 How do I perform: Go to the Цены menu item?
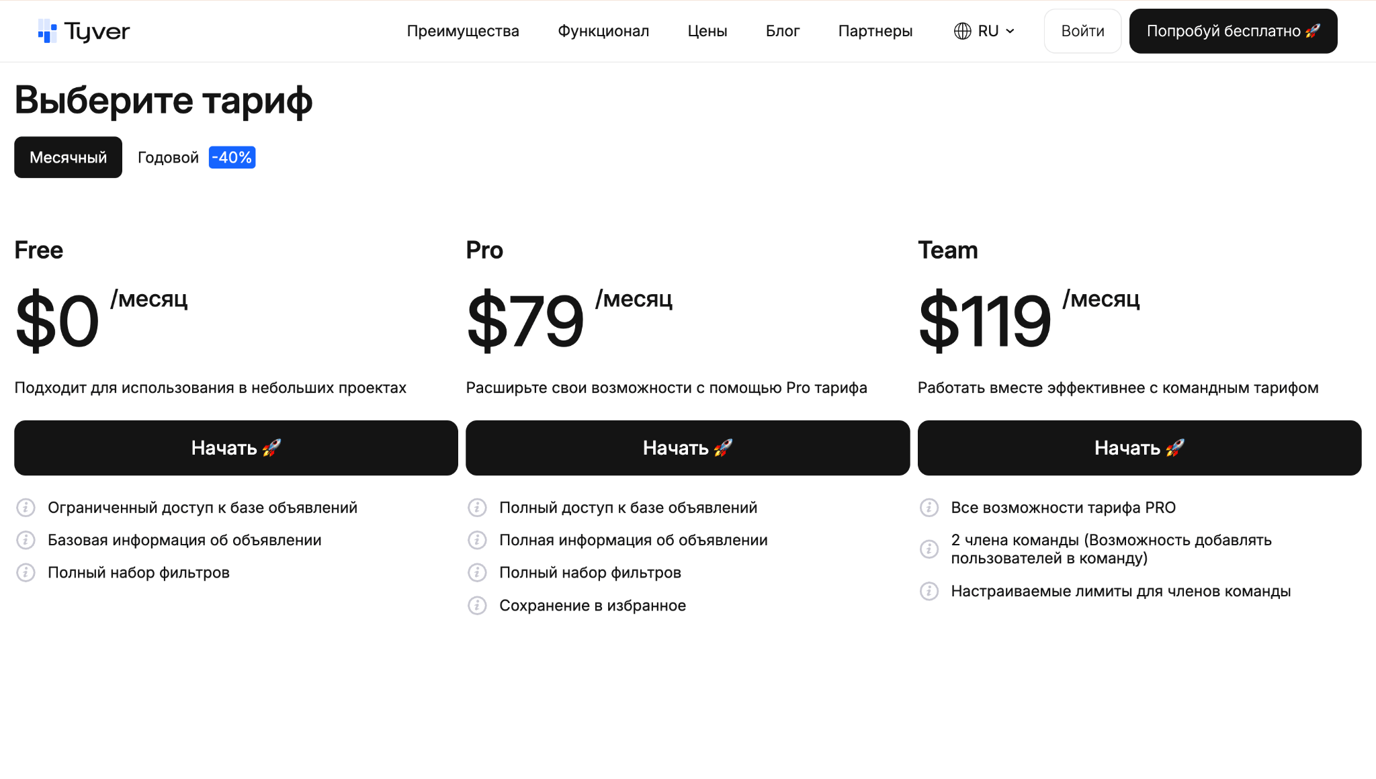pos(707,31)
